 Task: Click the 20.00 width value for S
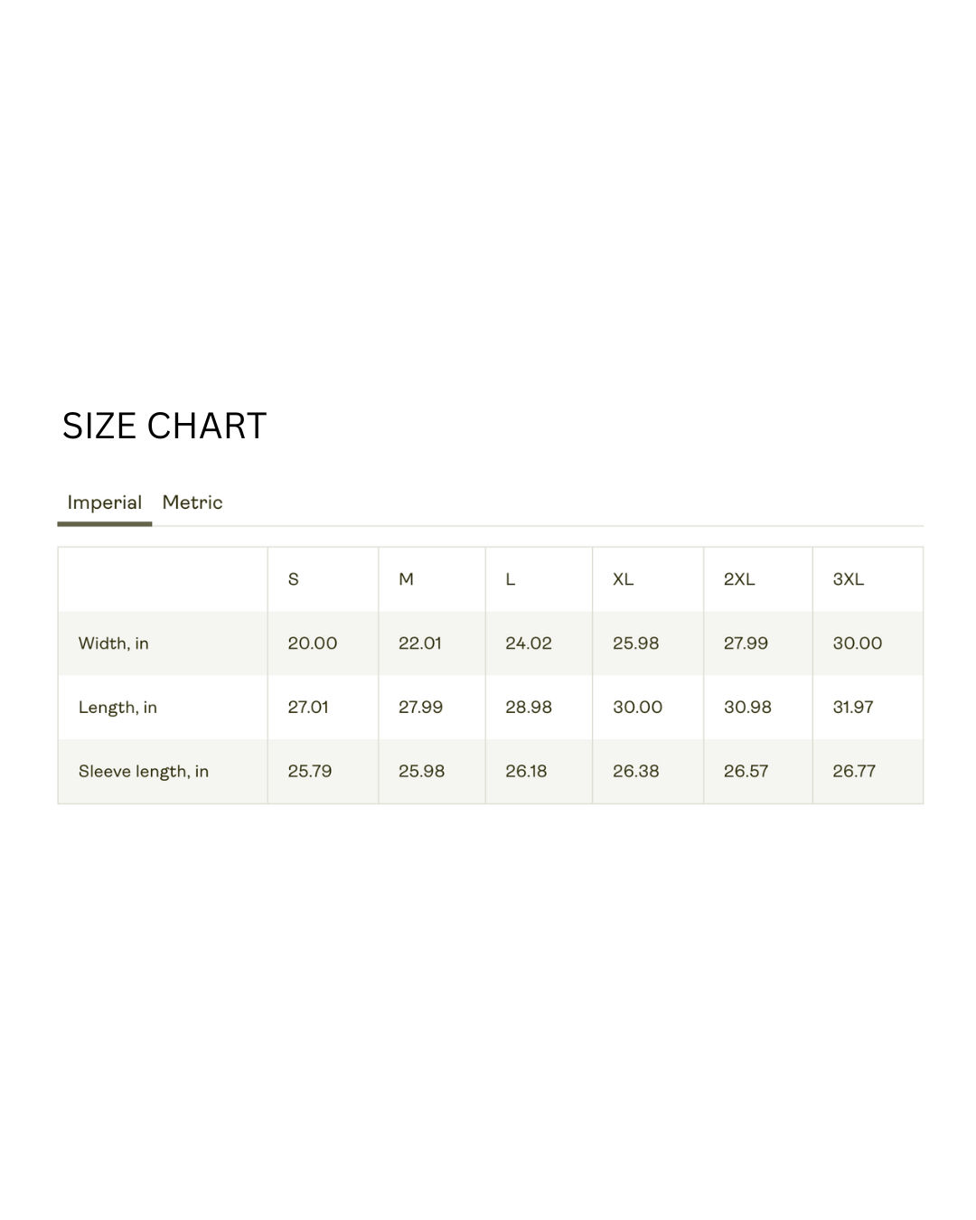click(313, 643)
